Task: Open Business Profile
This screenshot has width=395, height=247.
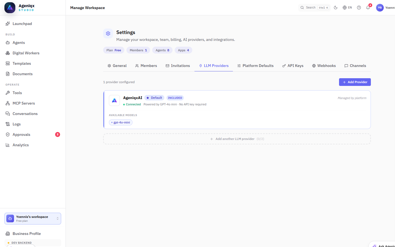Action: coord(33,234)
